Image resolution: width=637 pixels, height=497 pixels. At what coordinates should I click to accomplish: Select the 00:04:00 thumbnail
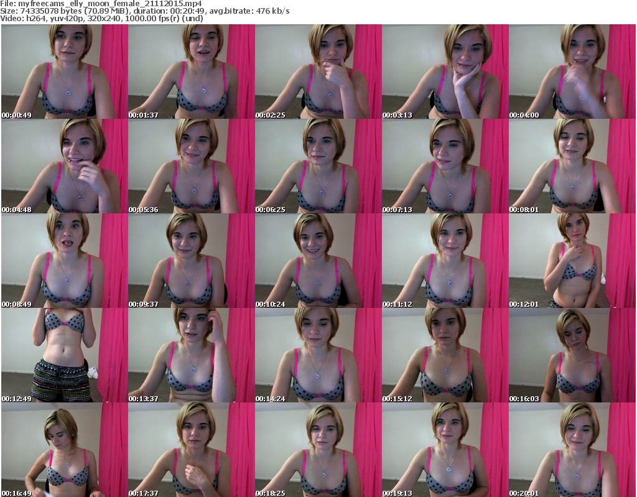pyautogui.click(x=572, y=72)
